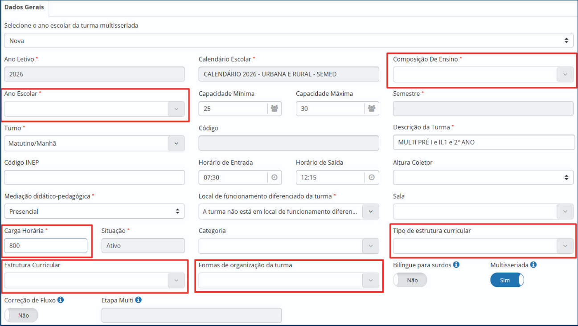Click the Carga Horária input field
The height and width of the screenshot is (326, 578).
tap(45, 246)
